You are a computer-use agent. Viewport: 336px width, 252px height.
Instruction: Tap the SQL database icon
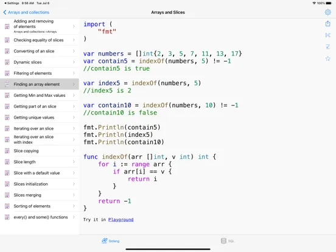tap(223, 241)
